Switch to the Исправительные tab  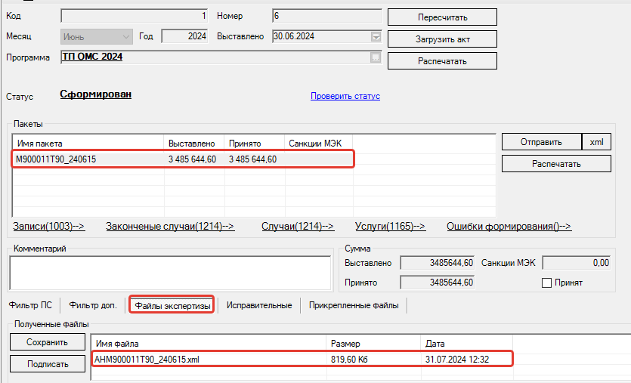(259, 305)
